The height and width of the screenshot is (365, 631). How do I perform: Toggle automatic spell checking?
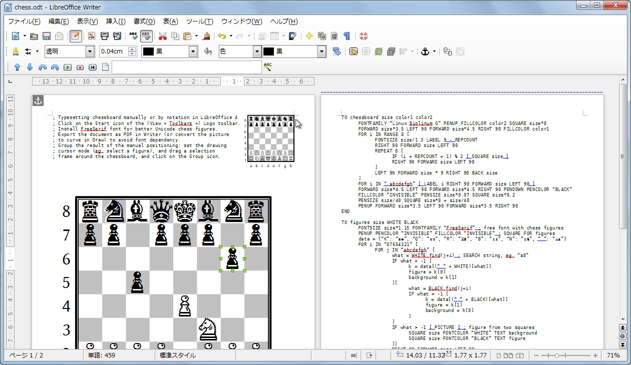point(146,36)
